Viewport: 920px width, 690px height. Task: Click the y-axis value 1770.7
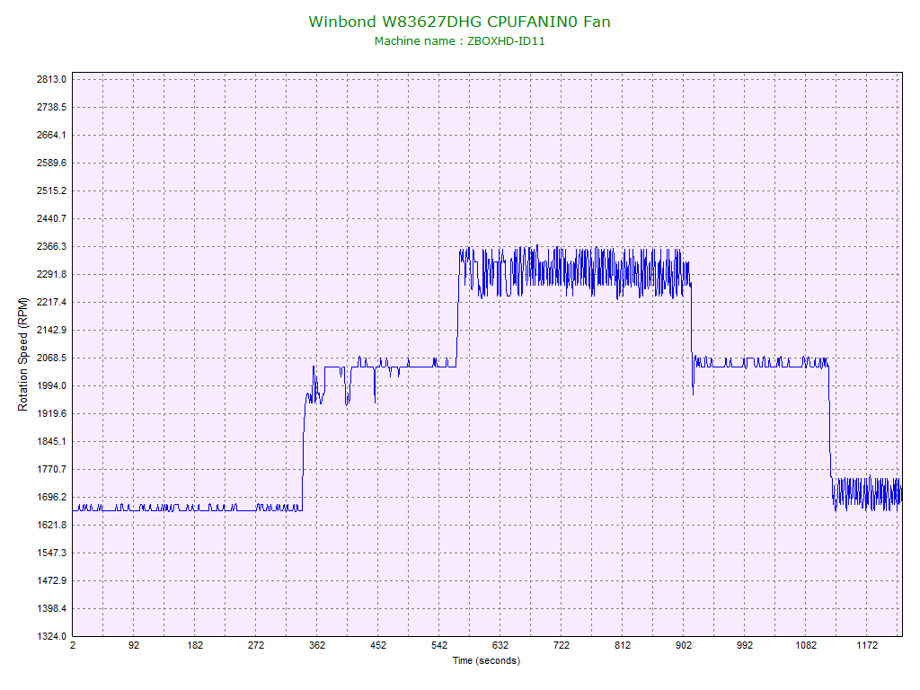point(51,469)
